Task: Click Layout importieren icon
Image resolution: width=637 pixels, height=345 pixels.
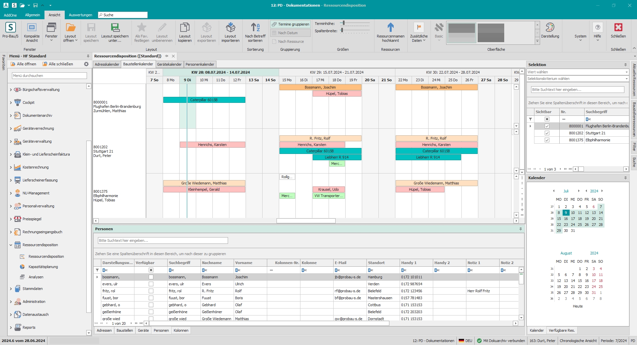Action: click(x=230, y=28)
